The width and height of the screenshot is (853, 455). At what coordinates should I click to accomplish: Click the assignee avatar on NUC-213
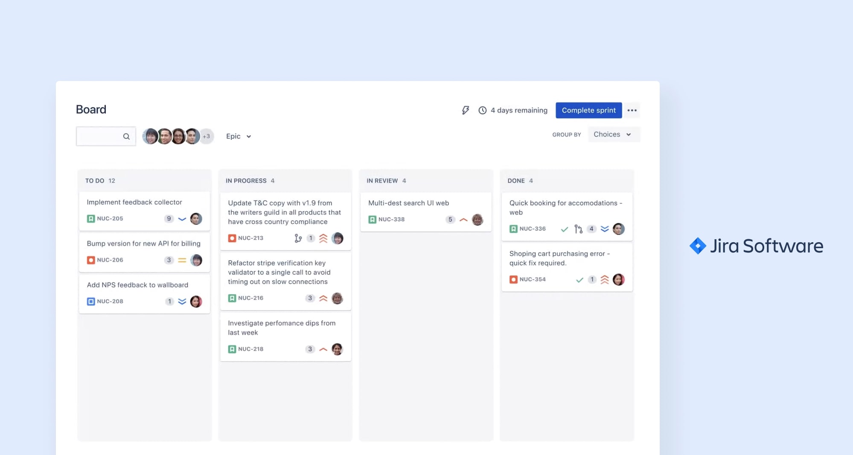tap(338, 238)
